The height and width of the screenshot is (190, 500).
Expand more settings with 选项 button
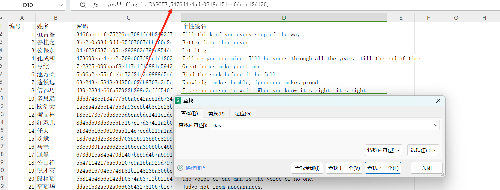tap(423, 150)
